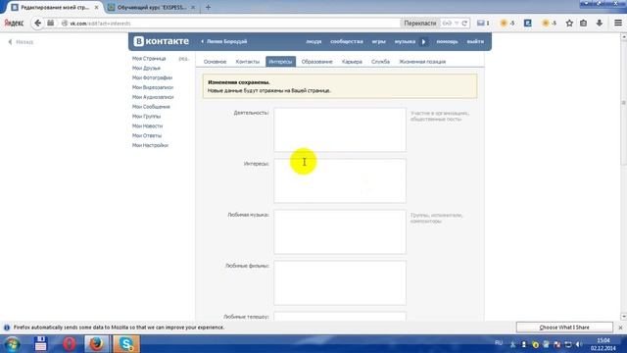Image resolution: width=627 pixels, height=353 pixels.
Task: Open 'Мои Сообщения' in sidebar
Action: point(151,107)
